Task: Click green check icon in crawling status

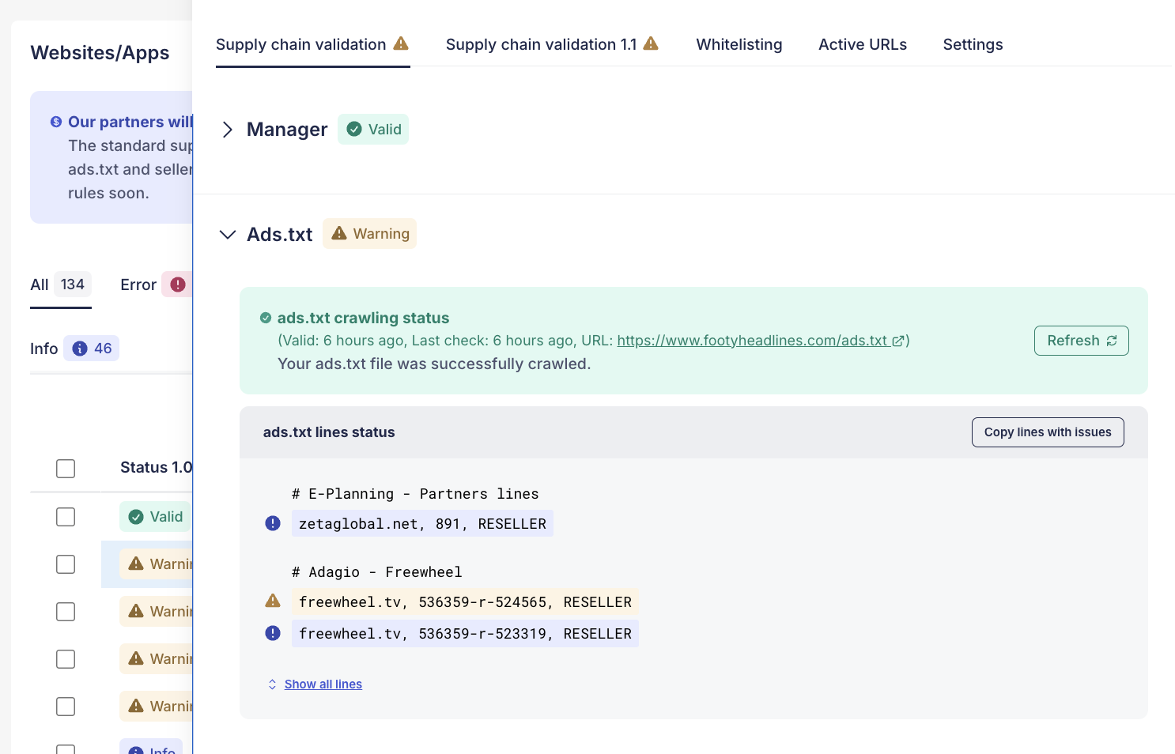Action: pos(266,318)
